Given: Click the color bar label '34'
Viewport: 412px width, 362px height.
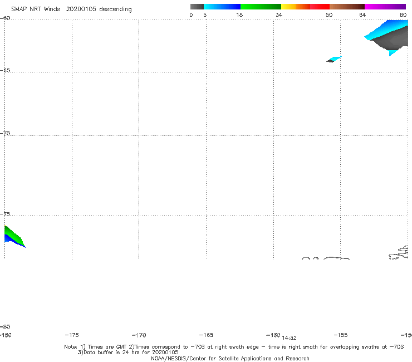Looking at the screenshot, I should tap(279, 15).
